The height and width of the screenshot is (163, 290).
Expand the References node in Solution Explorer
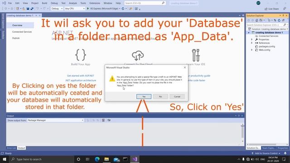click(251, 43)
